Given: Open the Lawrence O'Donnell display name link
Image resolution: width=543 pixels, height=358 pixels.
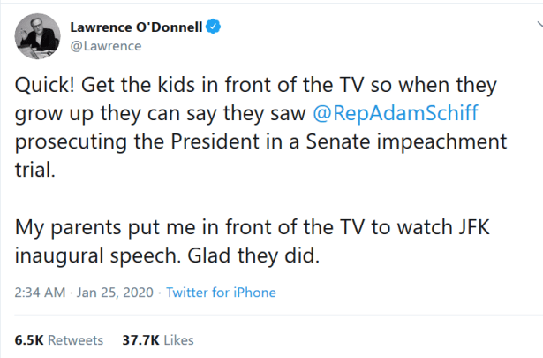Looking at the screenshot, I should (136, 27).
